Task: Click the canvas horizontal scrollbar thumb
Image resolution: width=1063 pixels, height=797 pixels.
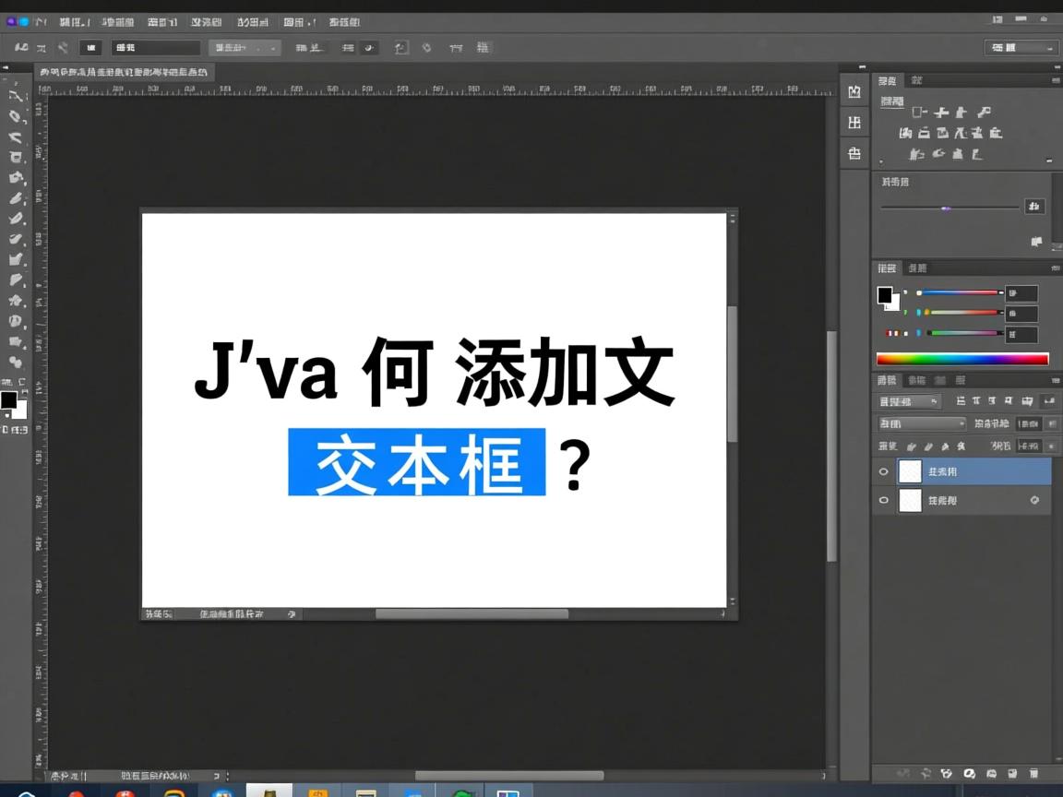Action: point(472,613)
